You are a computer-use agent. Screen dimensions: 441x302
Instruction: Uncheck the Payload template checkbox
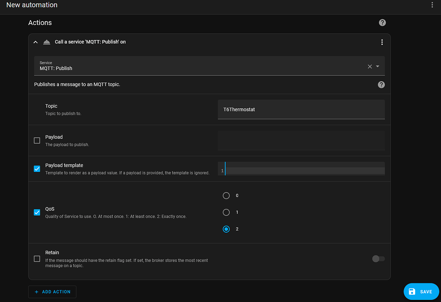(x=37, y=168)
